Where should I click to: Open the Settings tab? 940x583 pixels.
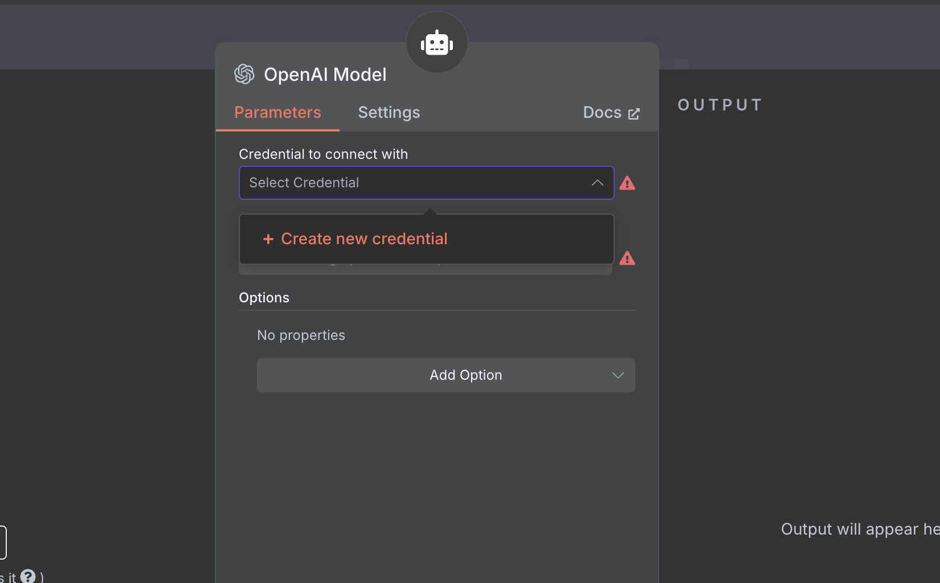pos(389,113)
